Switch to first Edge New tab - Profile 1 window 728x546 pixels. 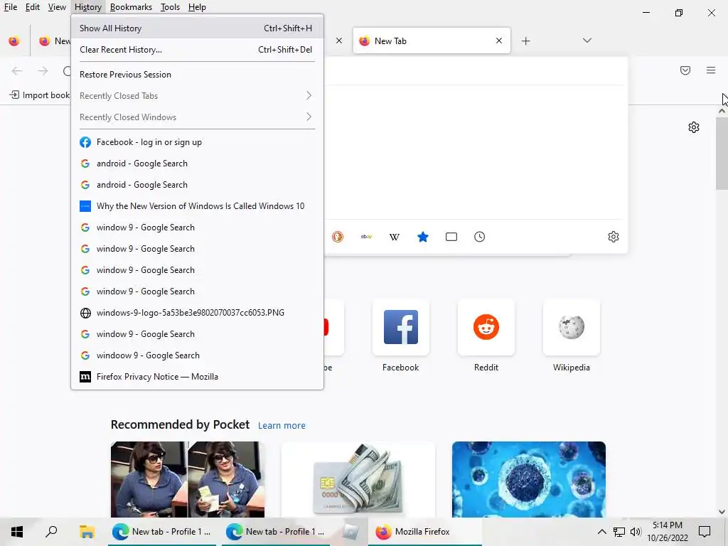pos(163,532)
